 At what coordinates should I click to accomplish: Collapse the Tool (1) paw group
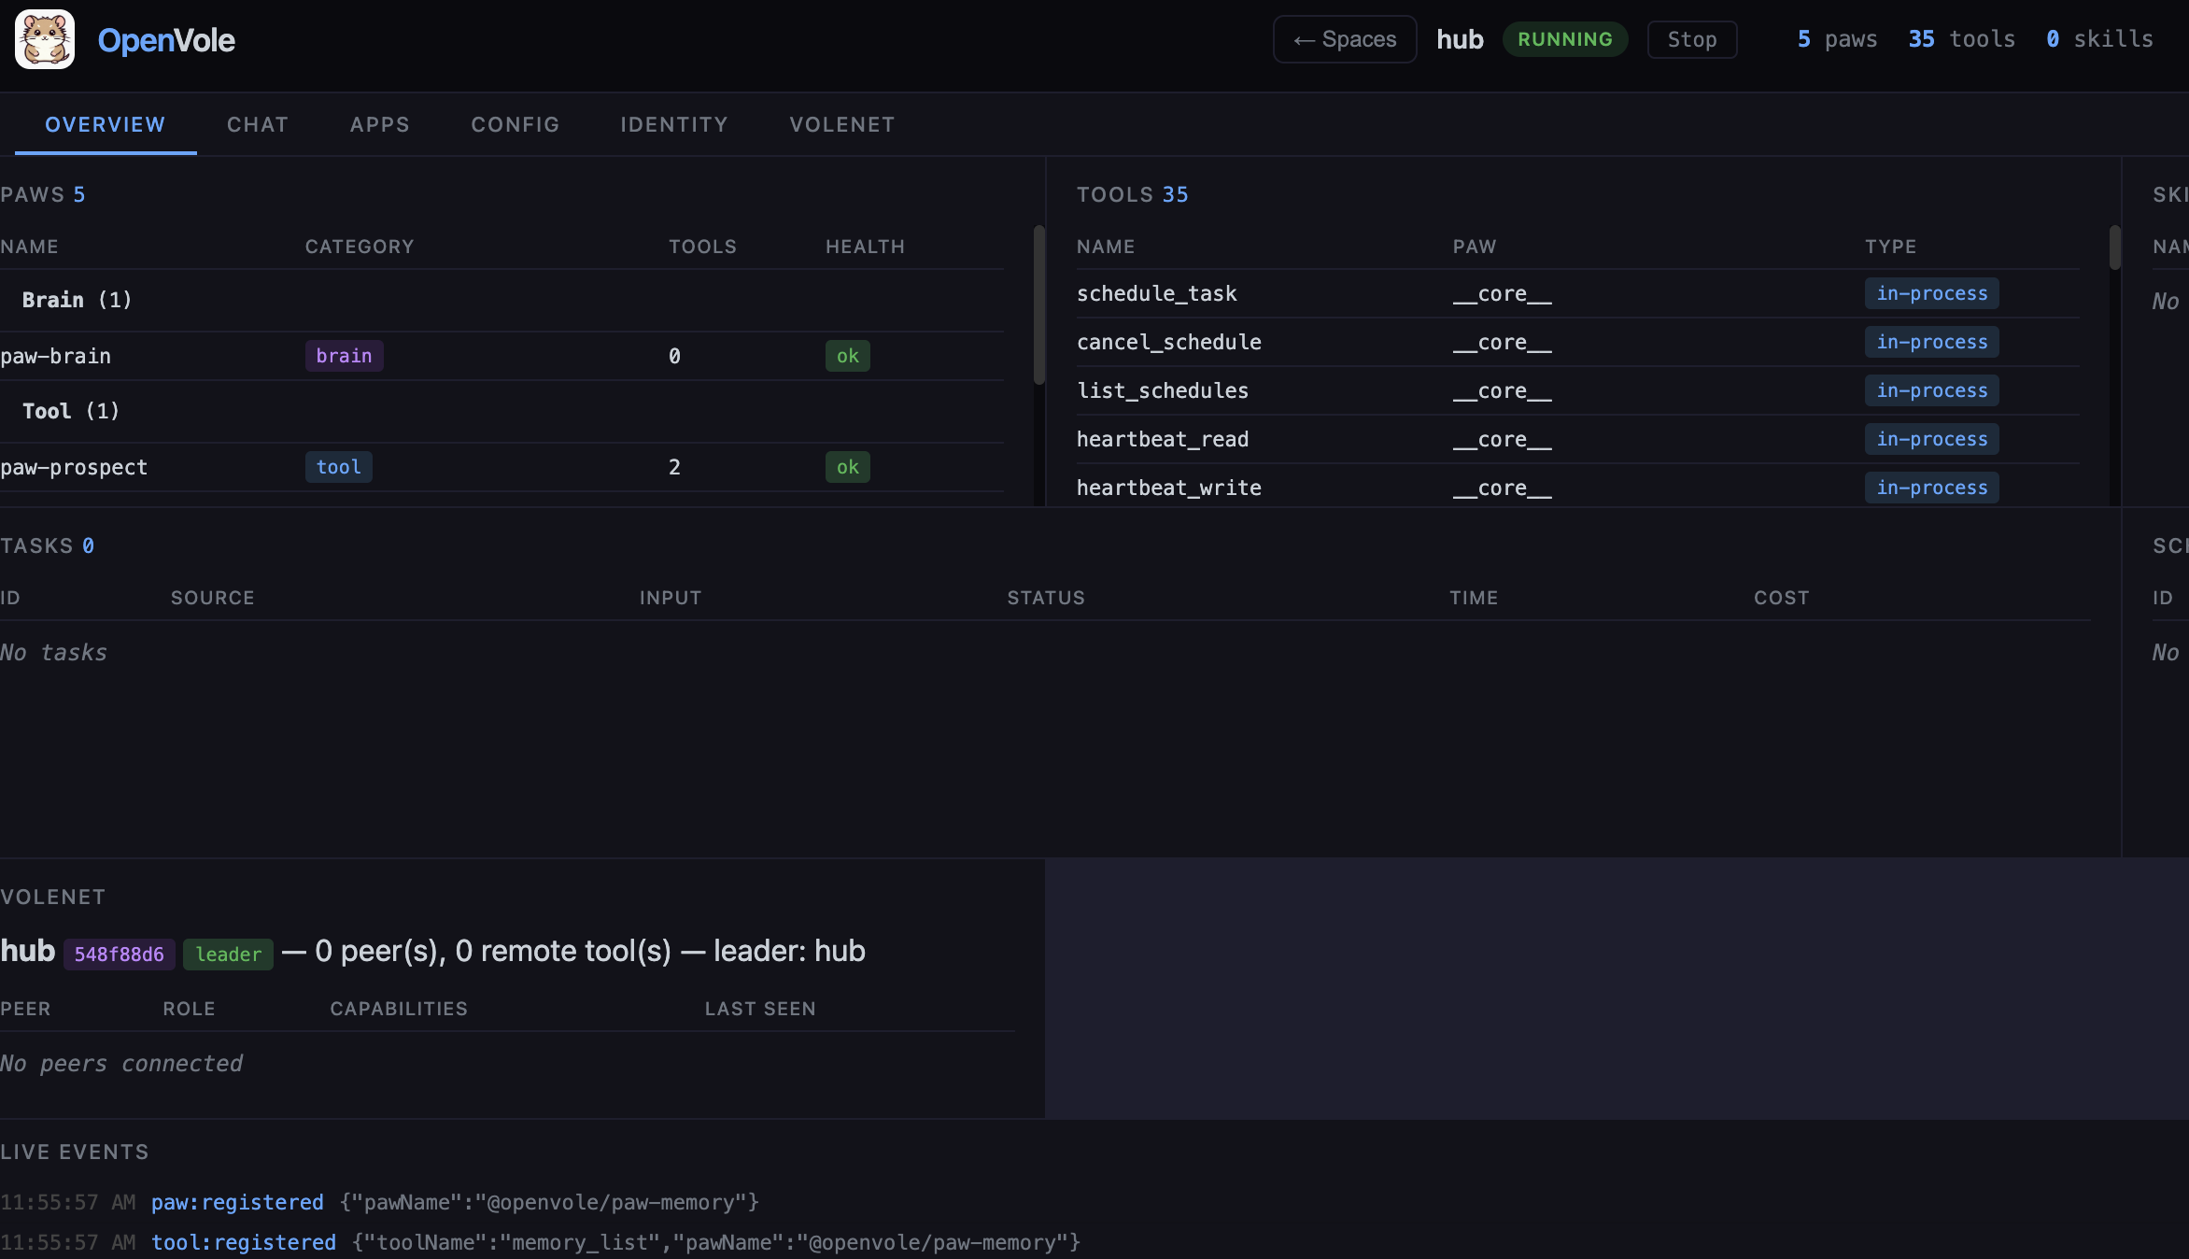pyautogui.click(x=71, y=411)
